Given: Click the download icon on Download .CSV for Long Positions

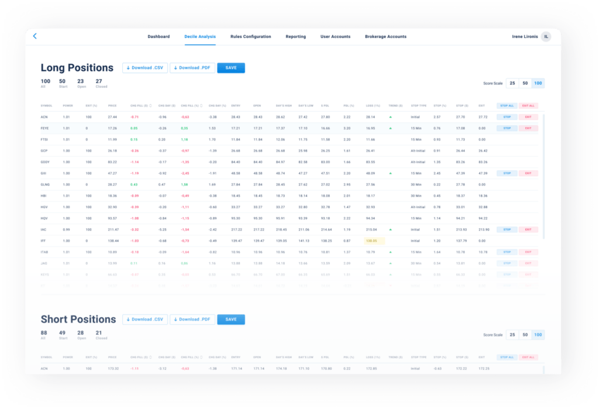Looking at the screenshot, I should click(x=127, y=67).
